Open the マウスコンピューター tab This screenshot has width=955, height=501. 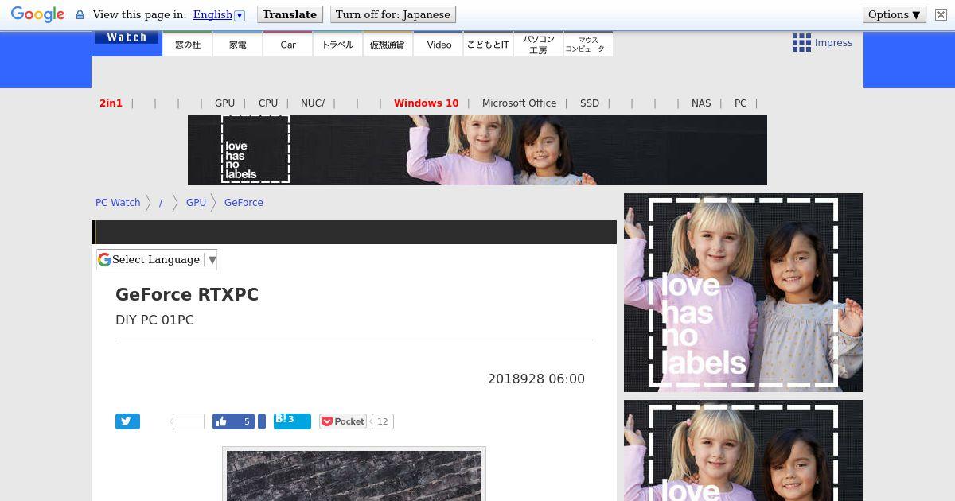[588, 45]
